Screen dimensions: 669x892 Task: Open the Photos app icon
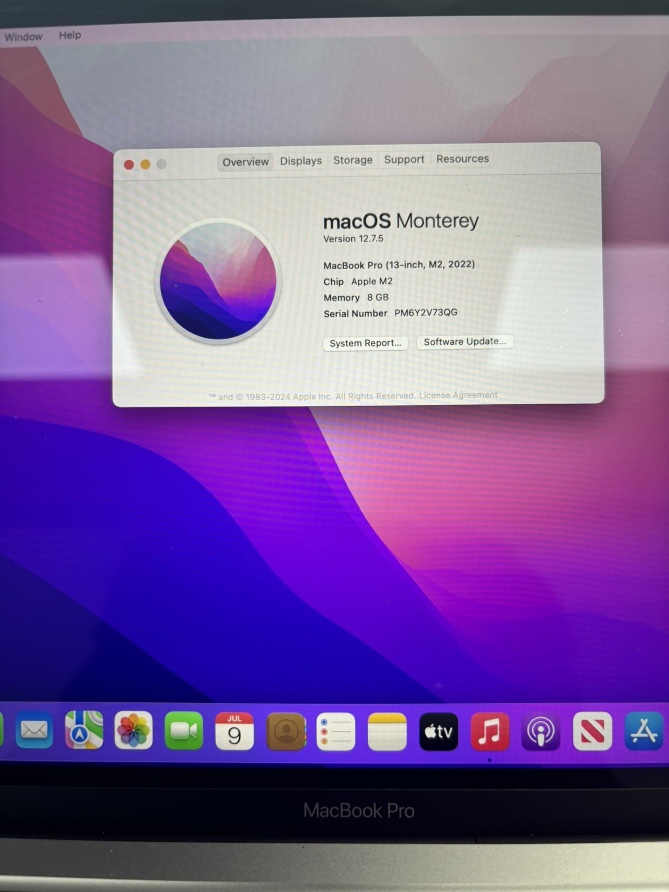[x=134, y=730]
